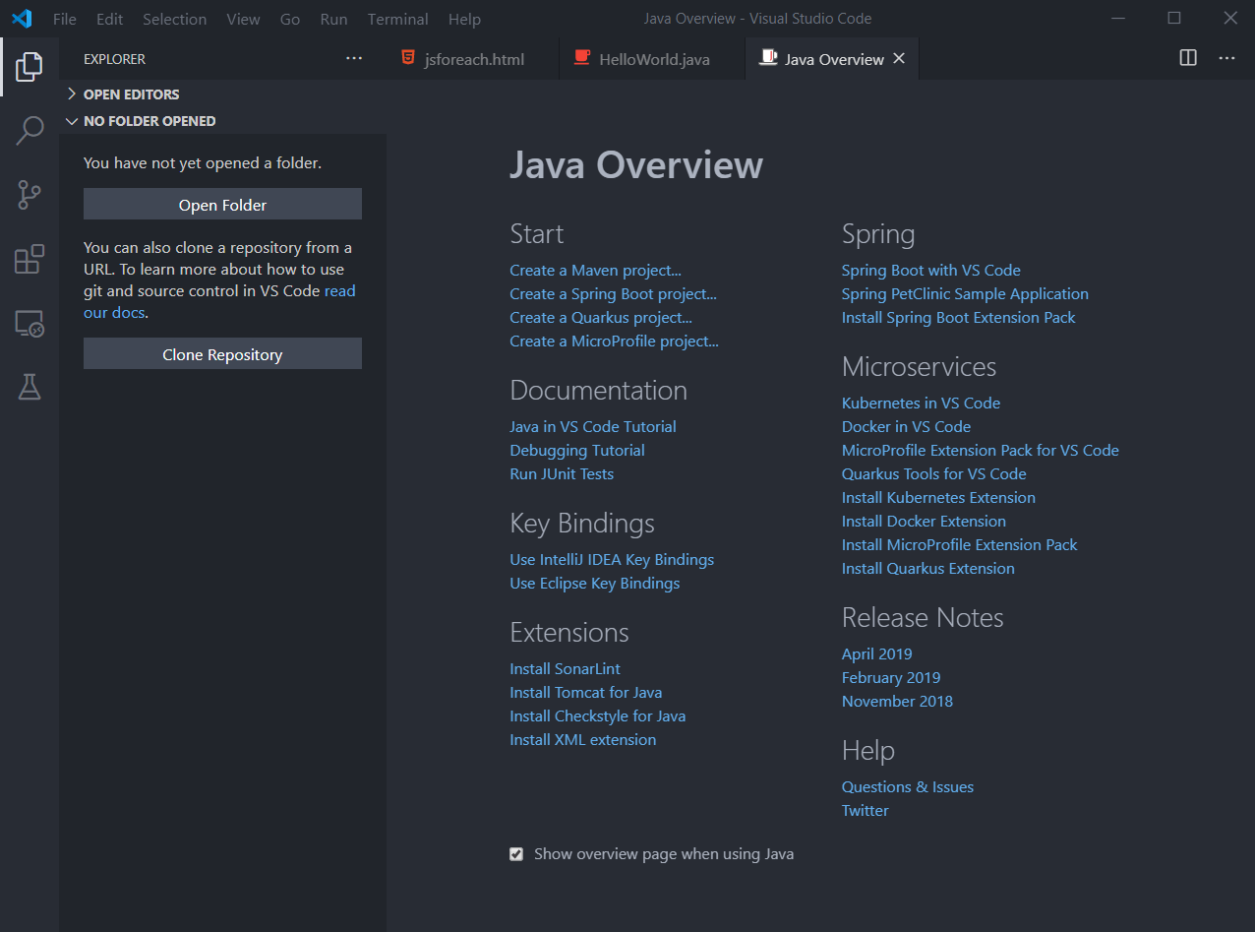Click the Clone Repository button
The width and height of the screenshot is (1255, 932).
(222, 354)
